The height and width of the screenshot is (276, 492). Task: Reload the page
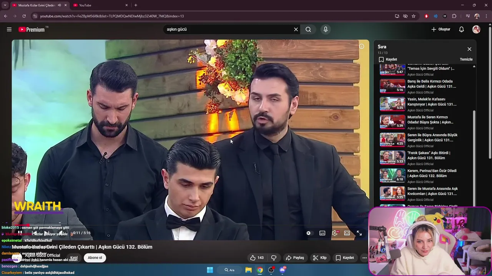point(24,16)
